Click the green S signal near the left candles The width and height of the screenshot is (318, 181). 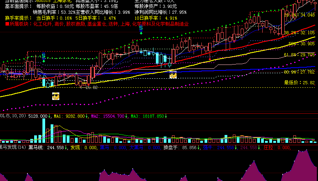[44, 57]
